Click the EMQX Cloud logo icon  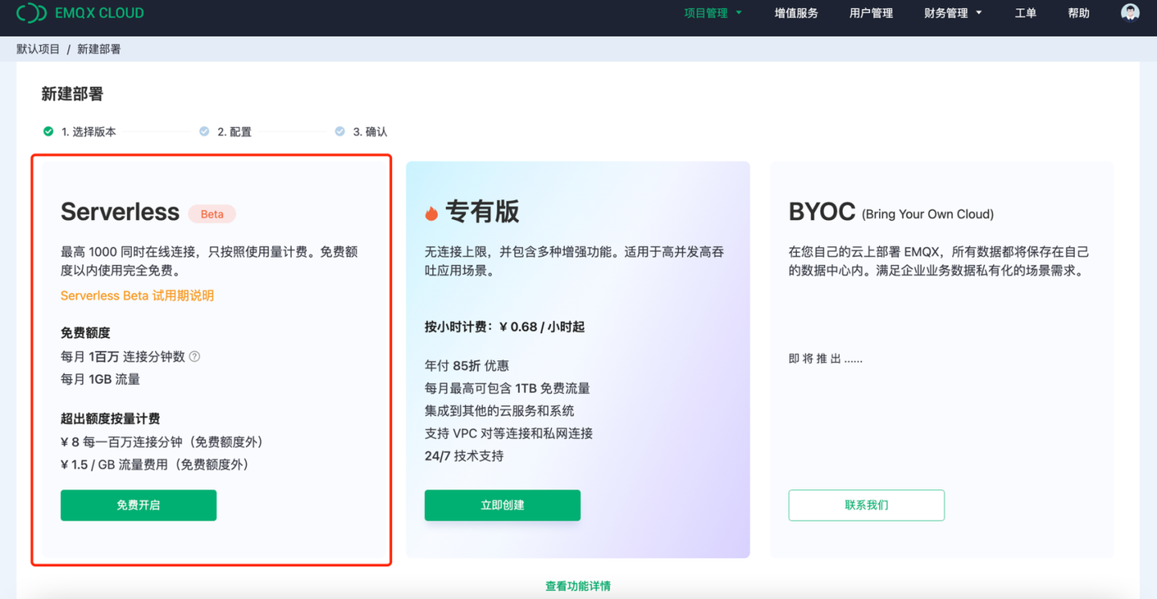tap(31, 13)
